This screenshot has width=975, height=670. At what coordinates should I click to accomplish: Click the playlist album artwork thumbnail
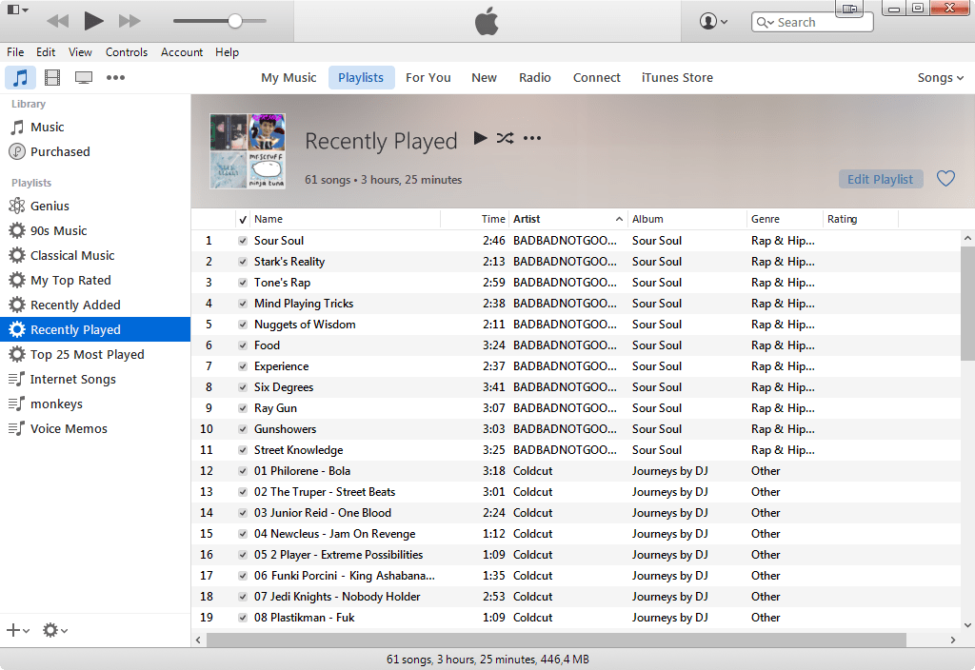point(248,151)
